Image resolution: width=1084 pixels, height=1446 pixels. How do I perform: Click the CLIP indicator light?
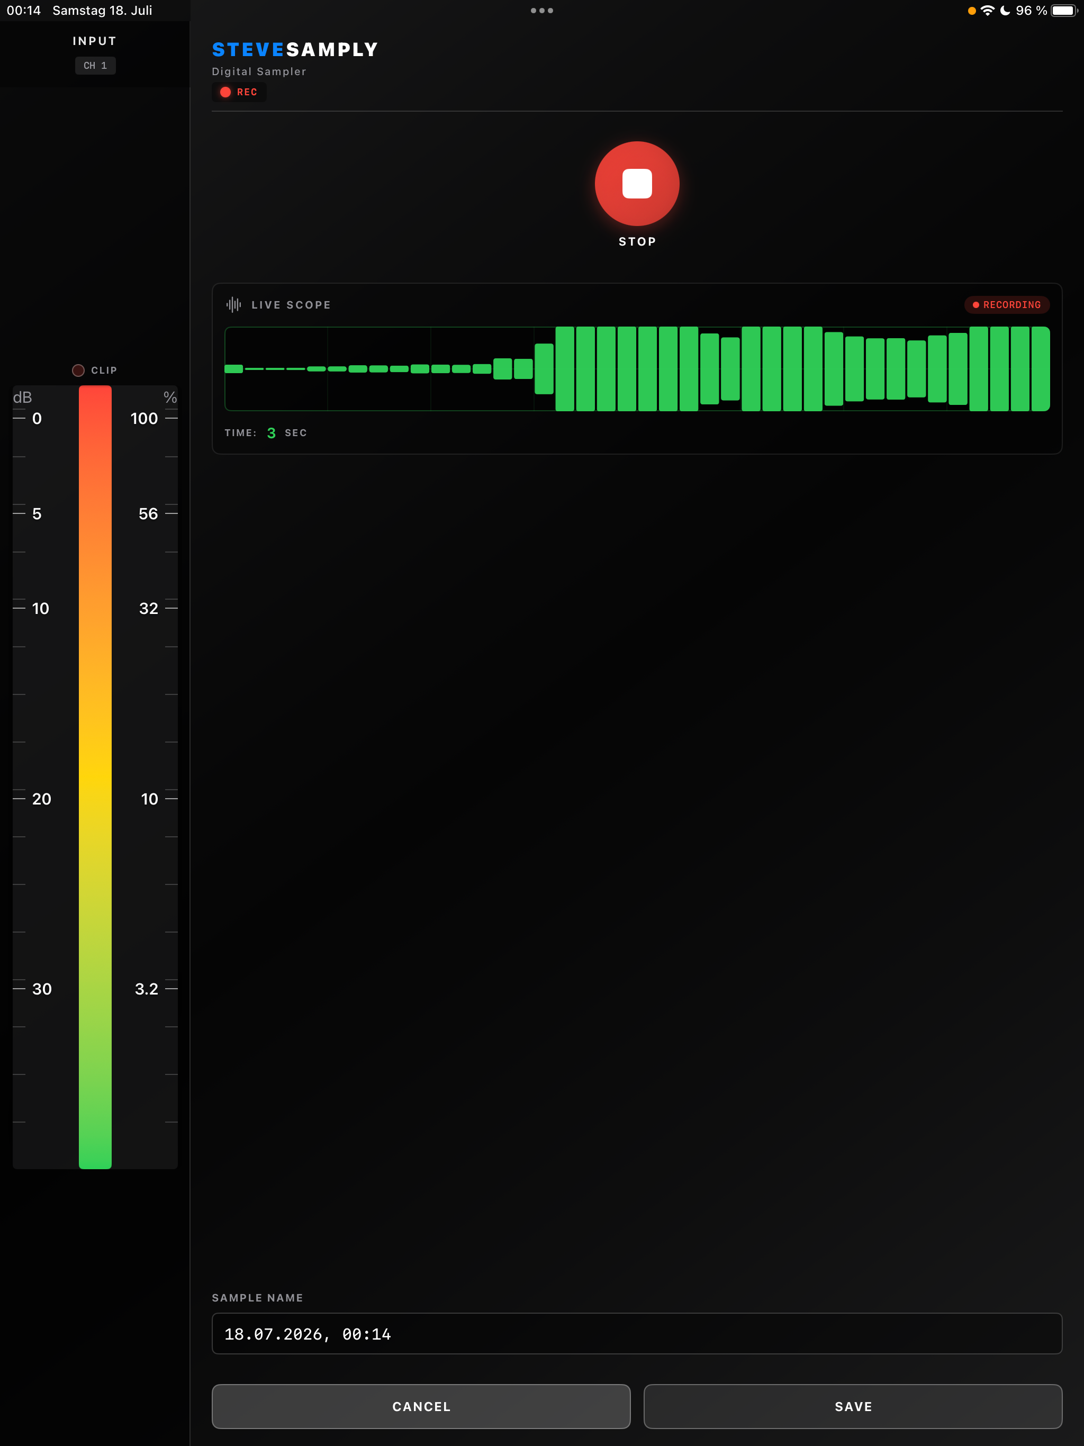[x=78, y=370]
